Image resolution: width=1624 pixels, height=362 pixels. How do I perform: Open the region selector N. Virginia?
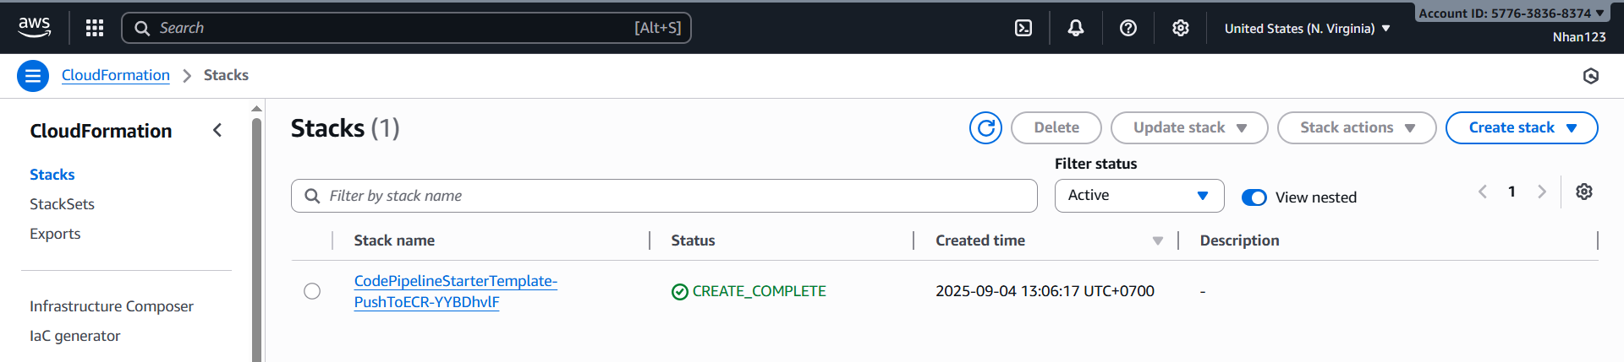pos(1307,29)
